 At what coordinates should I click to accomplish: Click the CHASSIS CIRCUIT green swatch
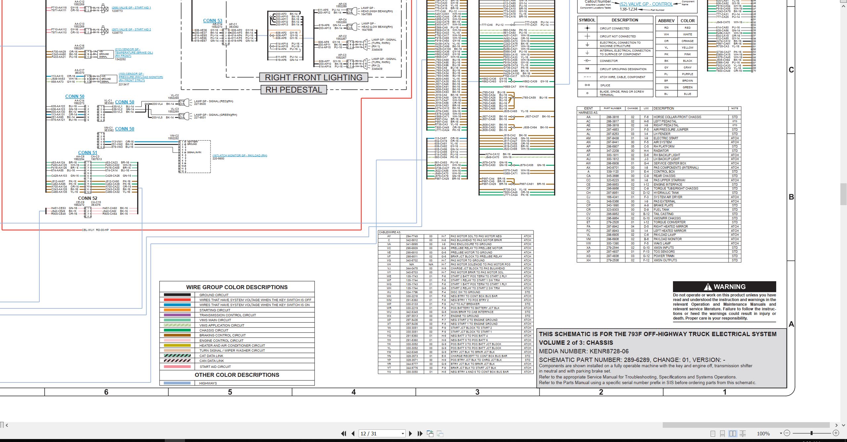(177, 330)
